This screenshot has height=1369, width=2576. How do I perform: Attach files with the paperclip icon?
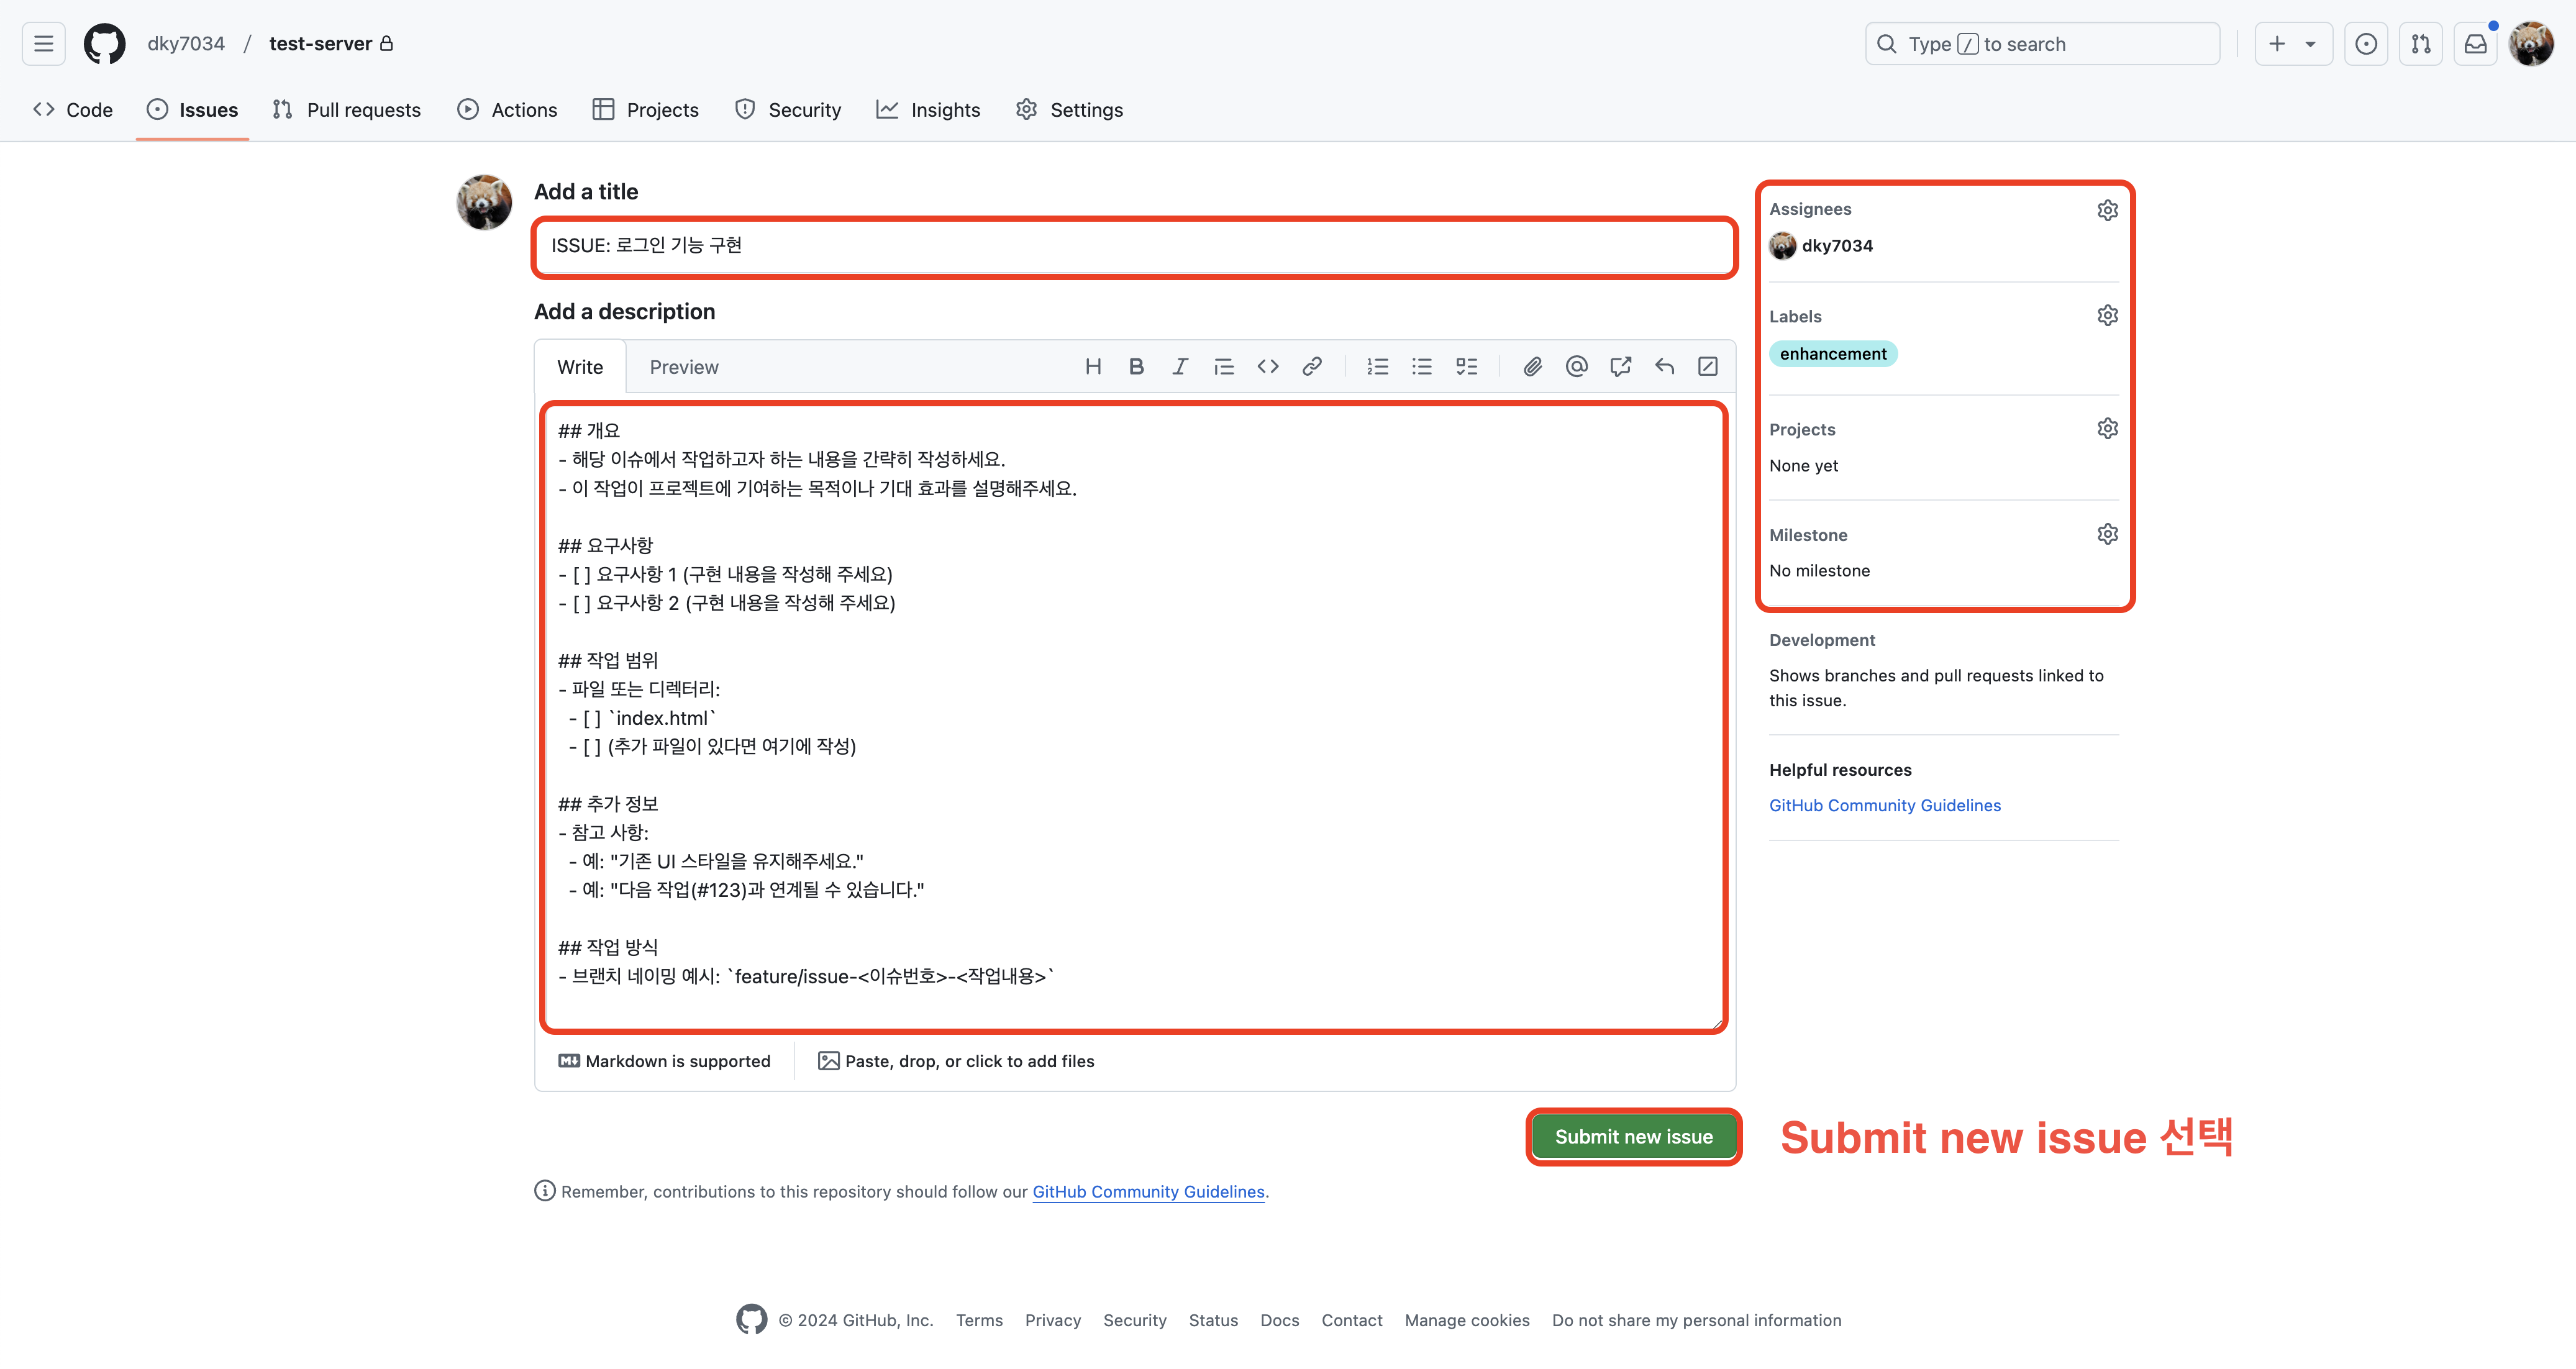click(1532, 367)
